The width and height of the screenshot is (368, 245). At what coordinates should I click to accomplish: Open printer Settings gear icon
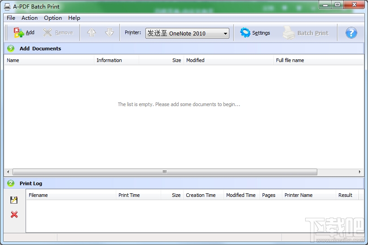(245, 33)
